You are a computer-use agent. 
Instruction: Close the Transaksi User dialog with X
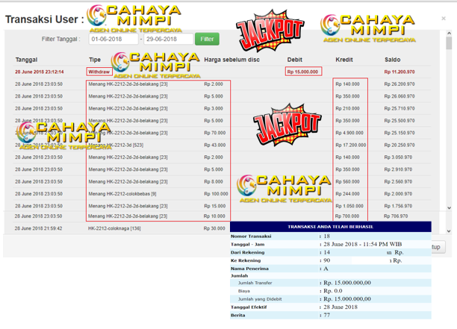click(444, 19)
